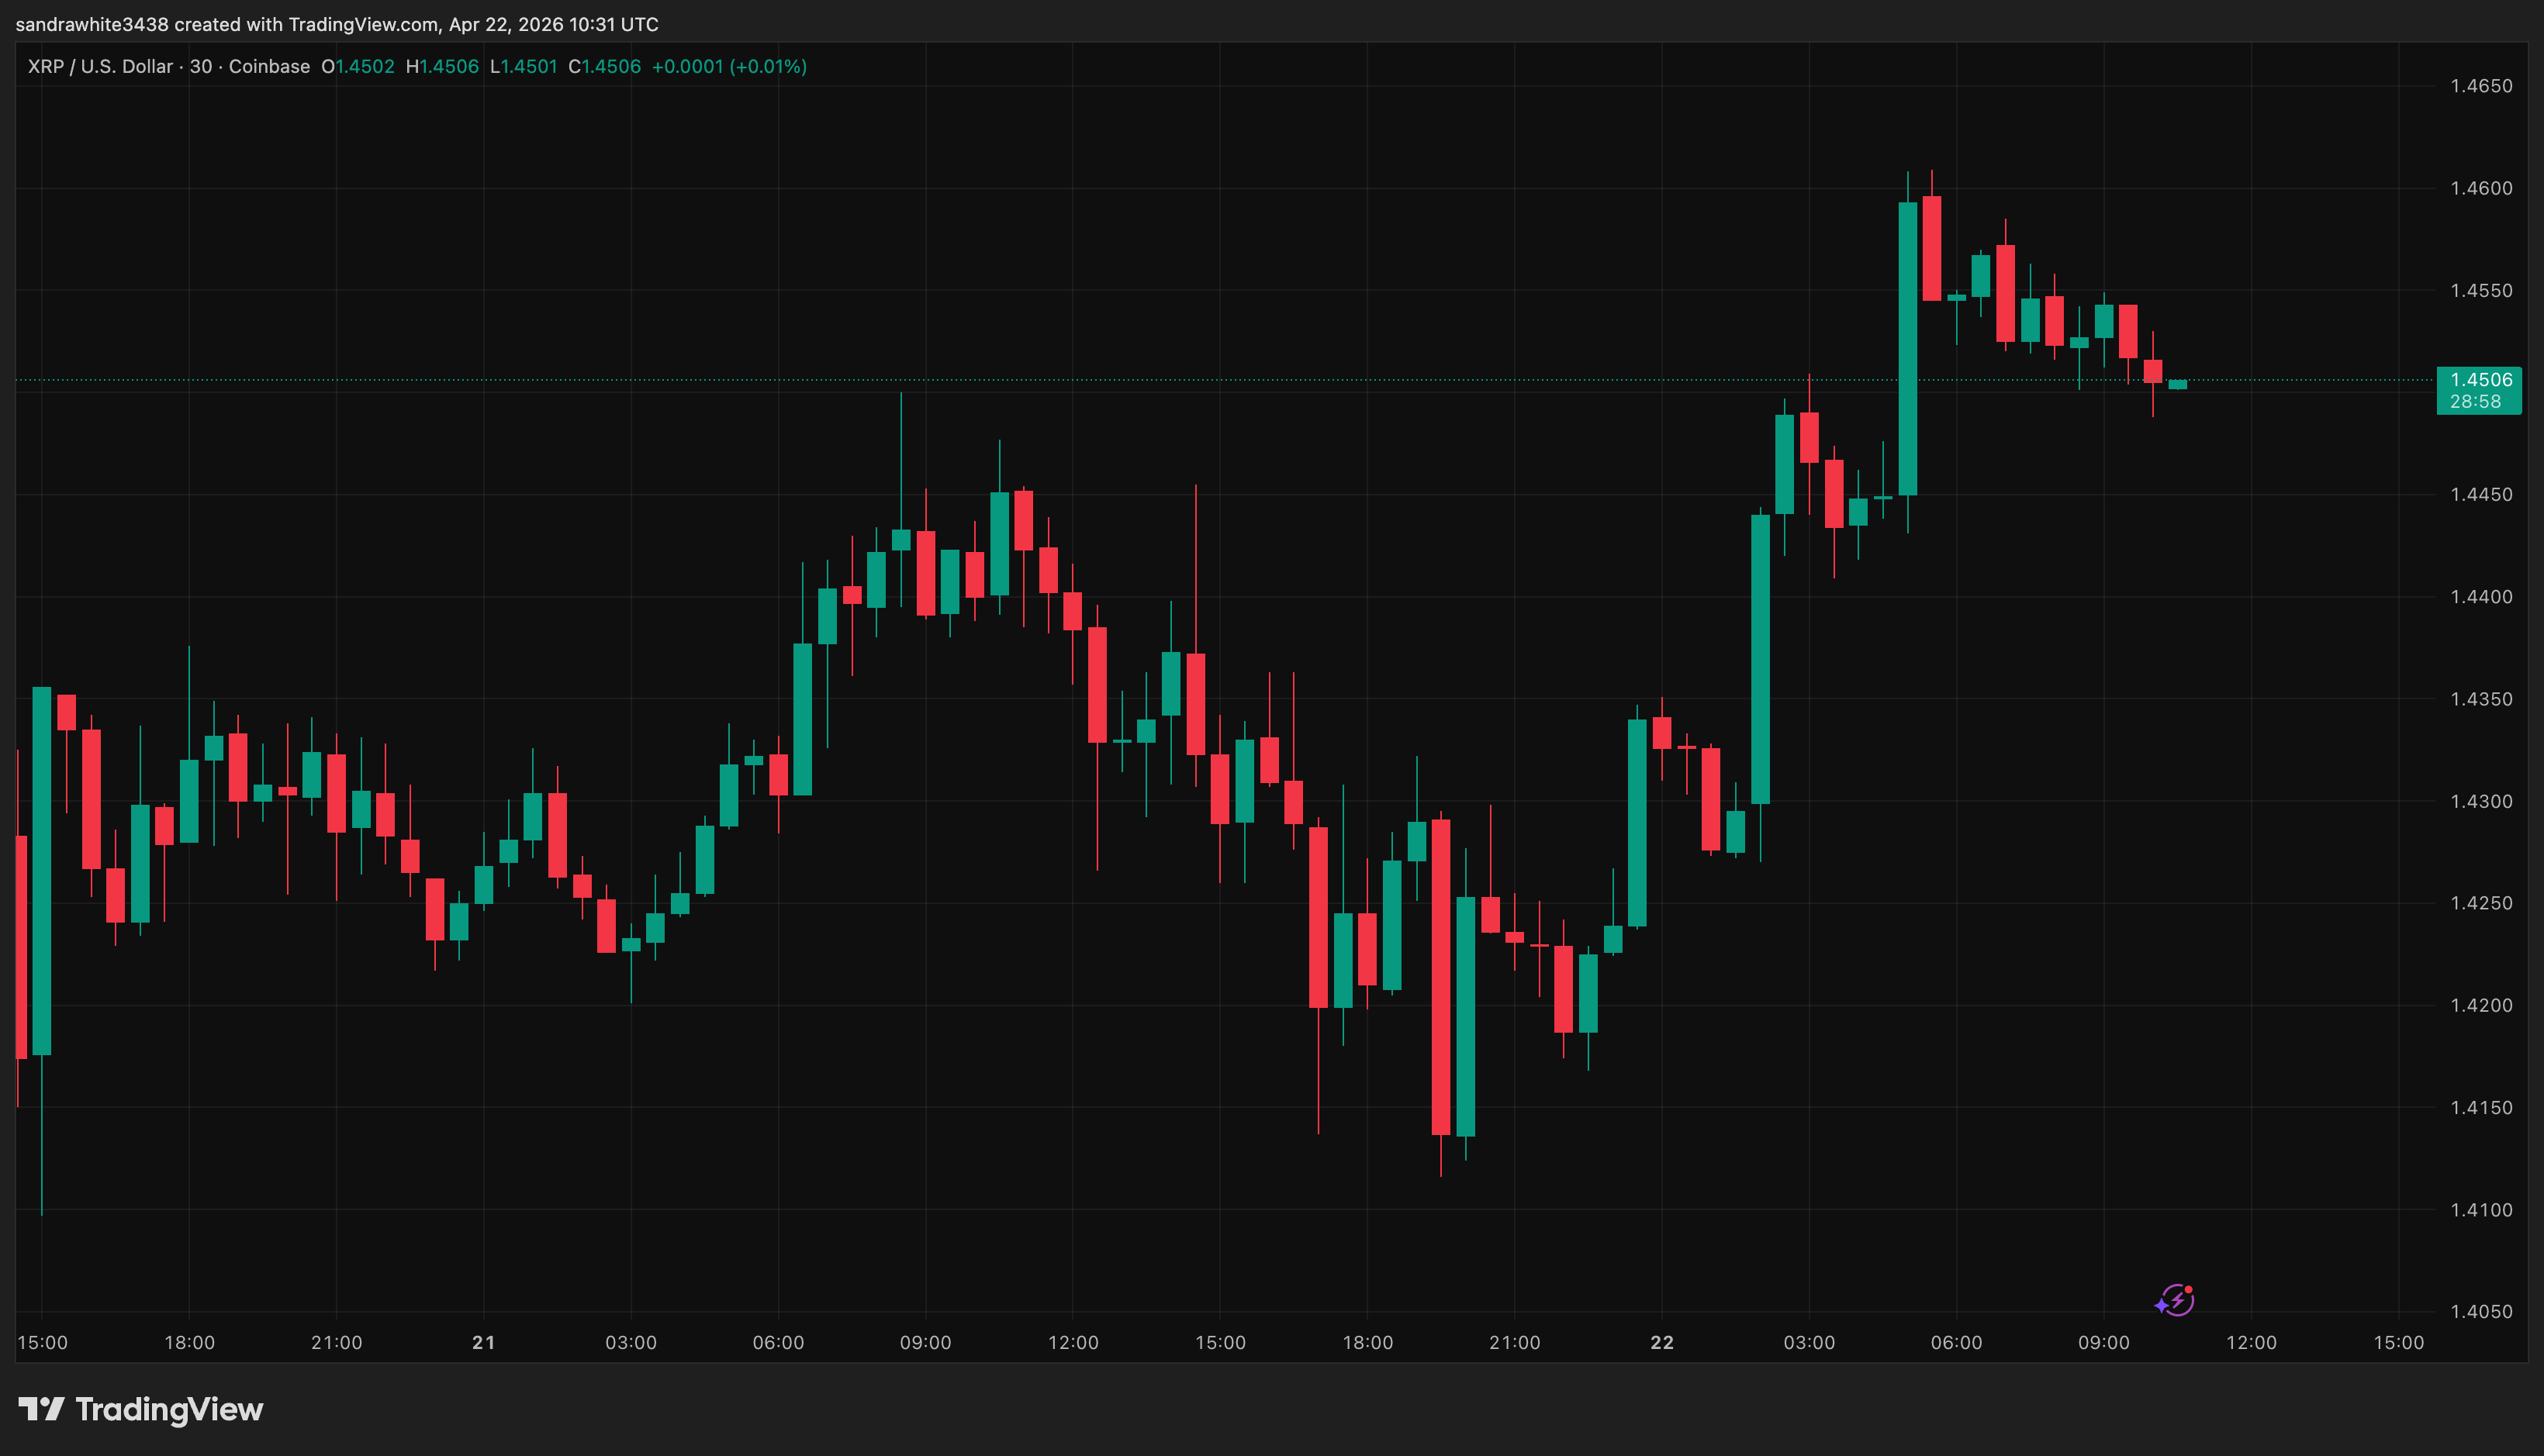This screenshot has height=1456, width=2544.
Task: Click the bold 22 date label on time axis
Action: [1661, 1343]
